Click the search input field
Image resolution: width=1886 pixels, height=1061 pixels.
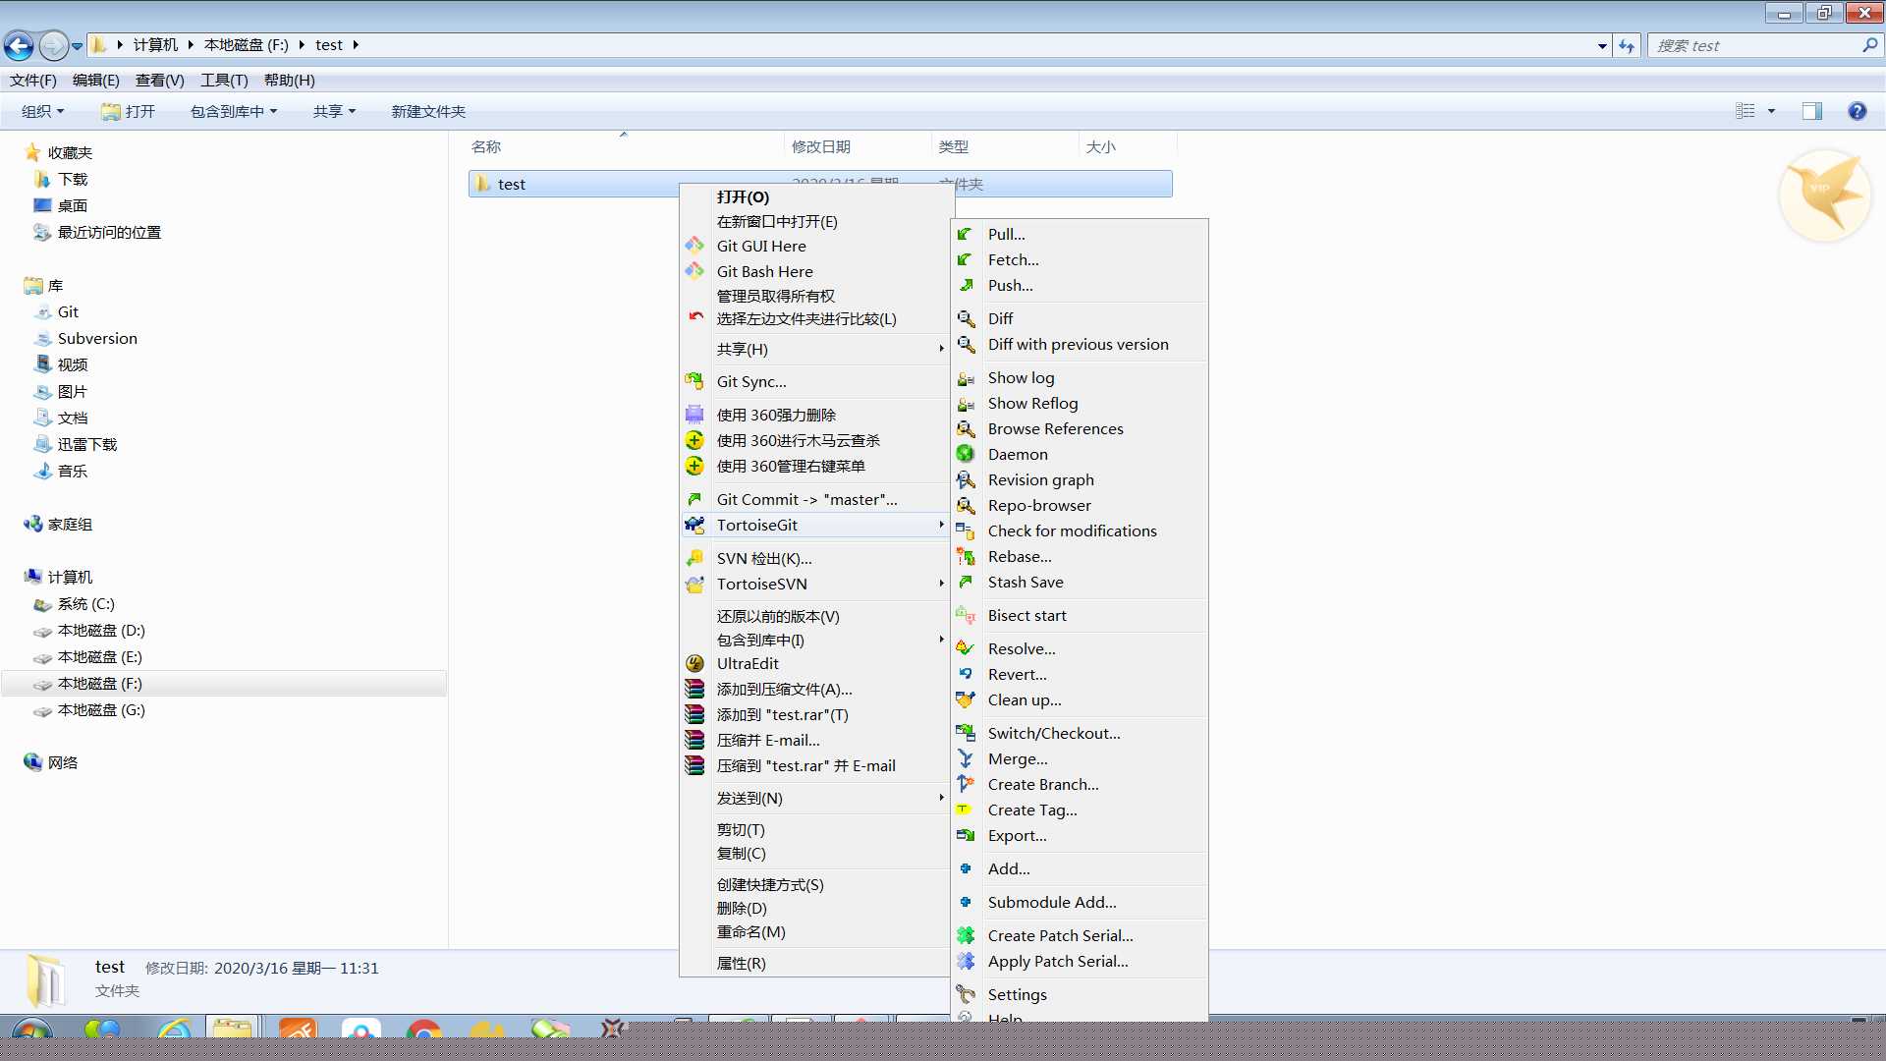click(x=1755, y=45)
